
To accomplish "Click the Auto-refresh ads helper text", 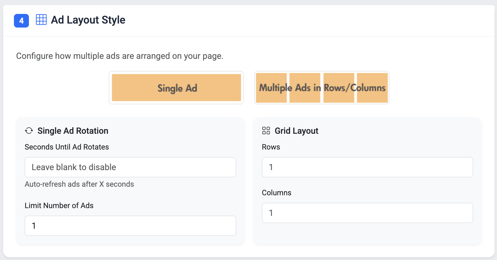I will (x=79, y=184).
